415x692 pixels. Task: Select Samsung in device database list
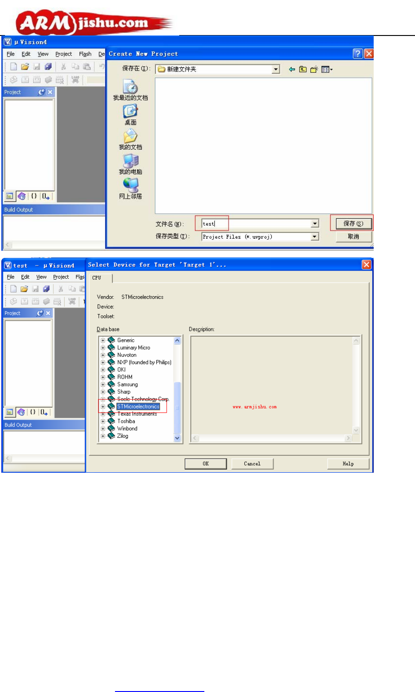click(x=127, y=385)
